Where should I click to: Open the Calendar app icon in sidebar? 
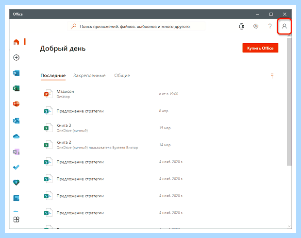(17, 198)
